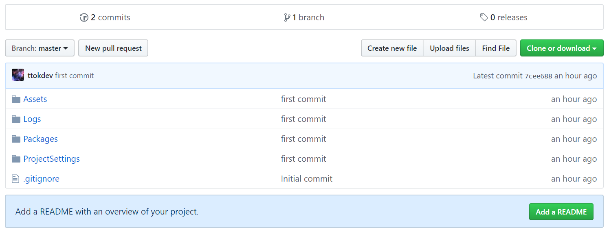Click the Logs folder icon
This screenshot has height=232, width=609.
16,119
